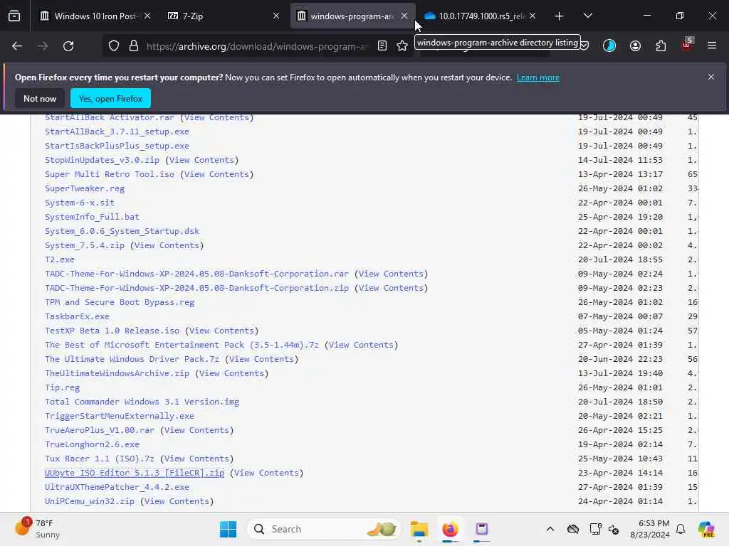Toggle reader view icon
The height and width of the screenshot is (546, 729).
pyautogui.click(x=382, y=45)
